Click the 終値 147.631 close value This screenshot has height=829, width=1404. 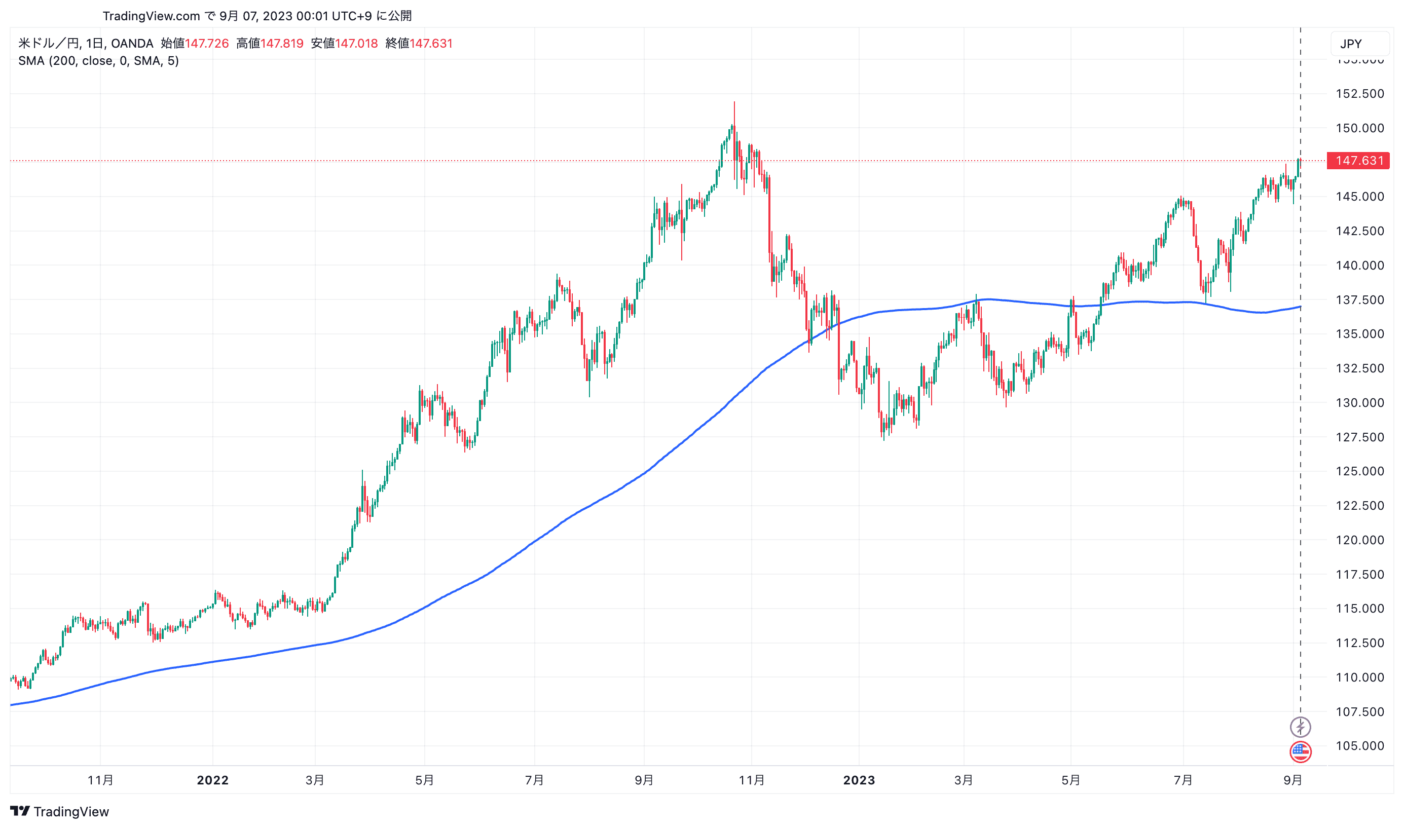pos(419,43)
